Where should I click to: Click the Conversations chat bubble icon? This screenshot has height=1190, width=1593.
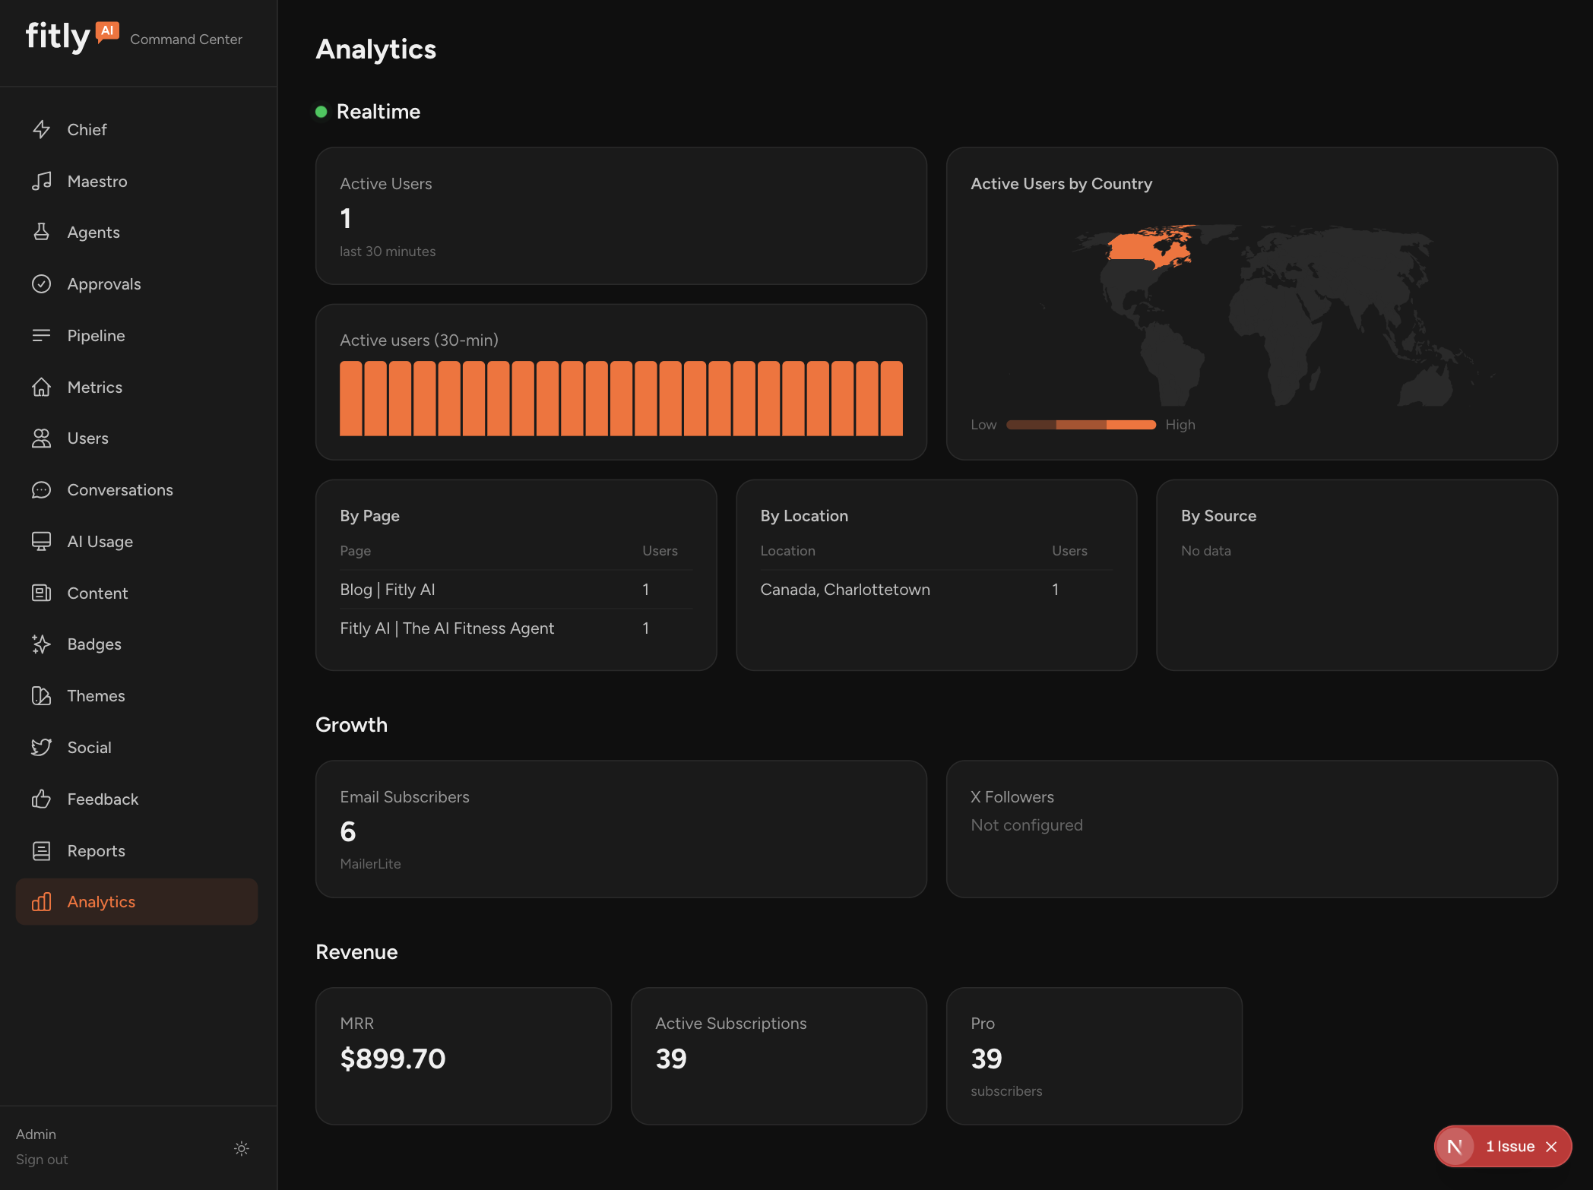(43, 489)
